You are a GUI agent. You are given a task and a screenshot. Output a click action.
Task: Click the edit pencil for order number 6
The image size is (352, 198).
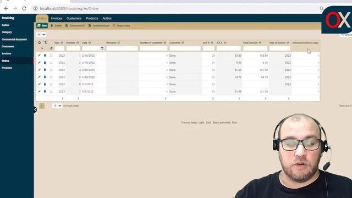pos(39,84)
